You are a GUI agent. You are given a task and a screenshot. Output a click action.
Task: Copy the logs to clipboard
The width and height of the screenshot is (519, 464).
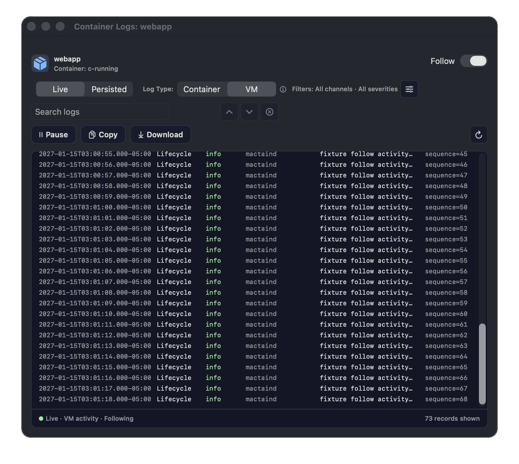point(103,135)
